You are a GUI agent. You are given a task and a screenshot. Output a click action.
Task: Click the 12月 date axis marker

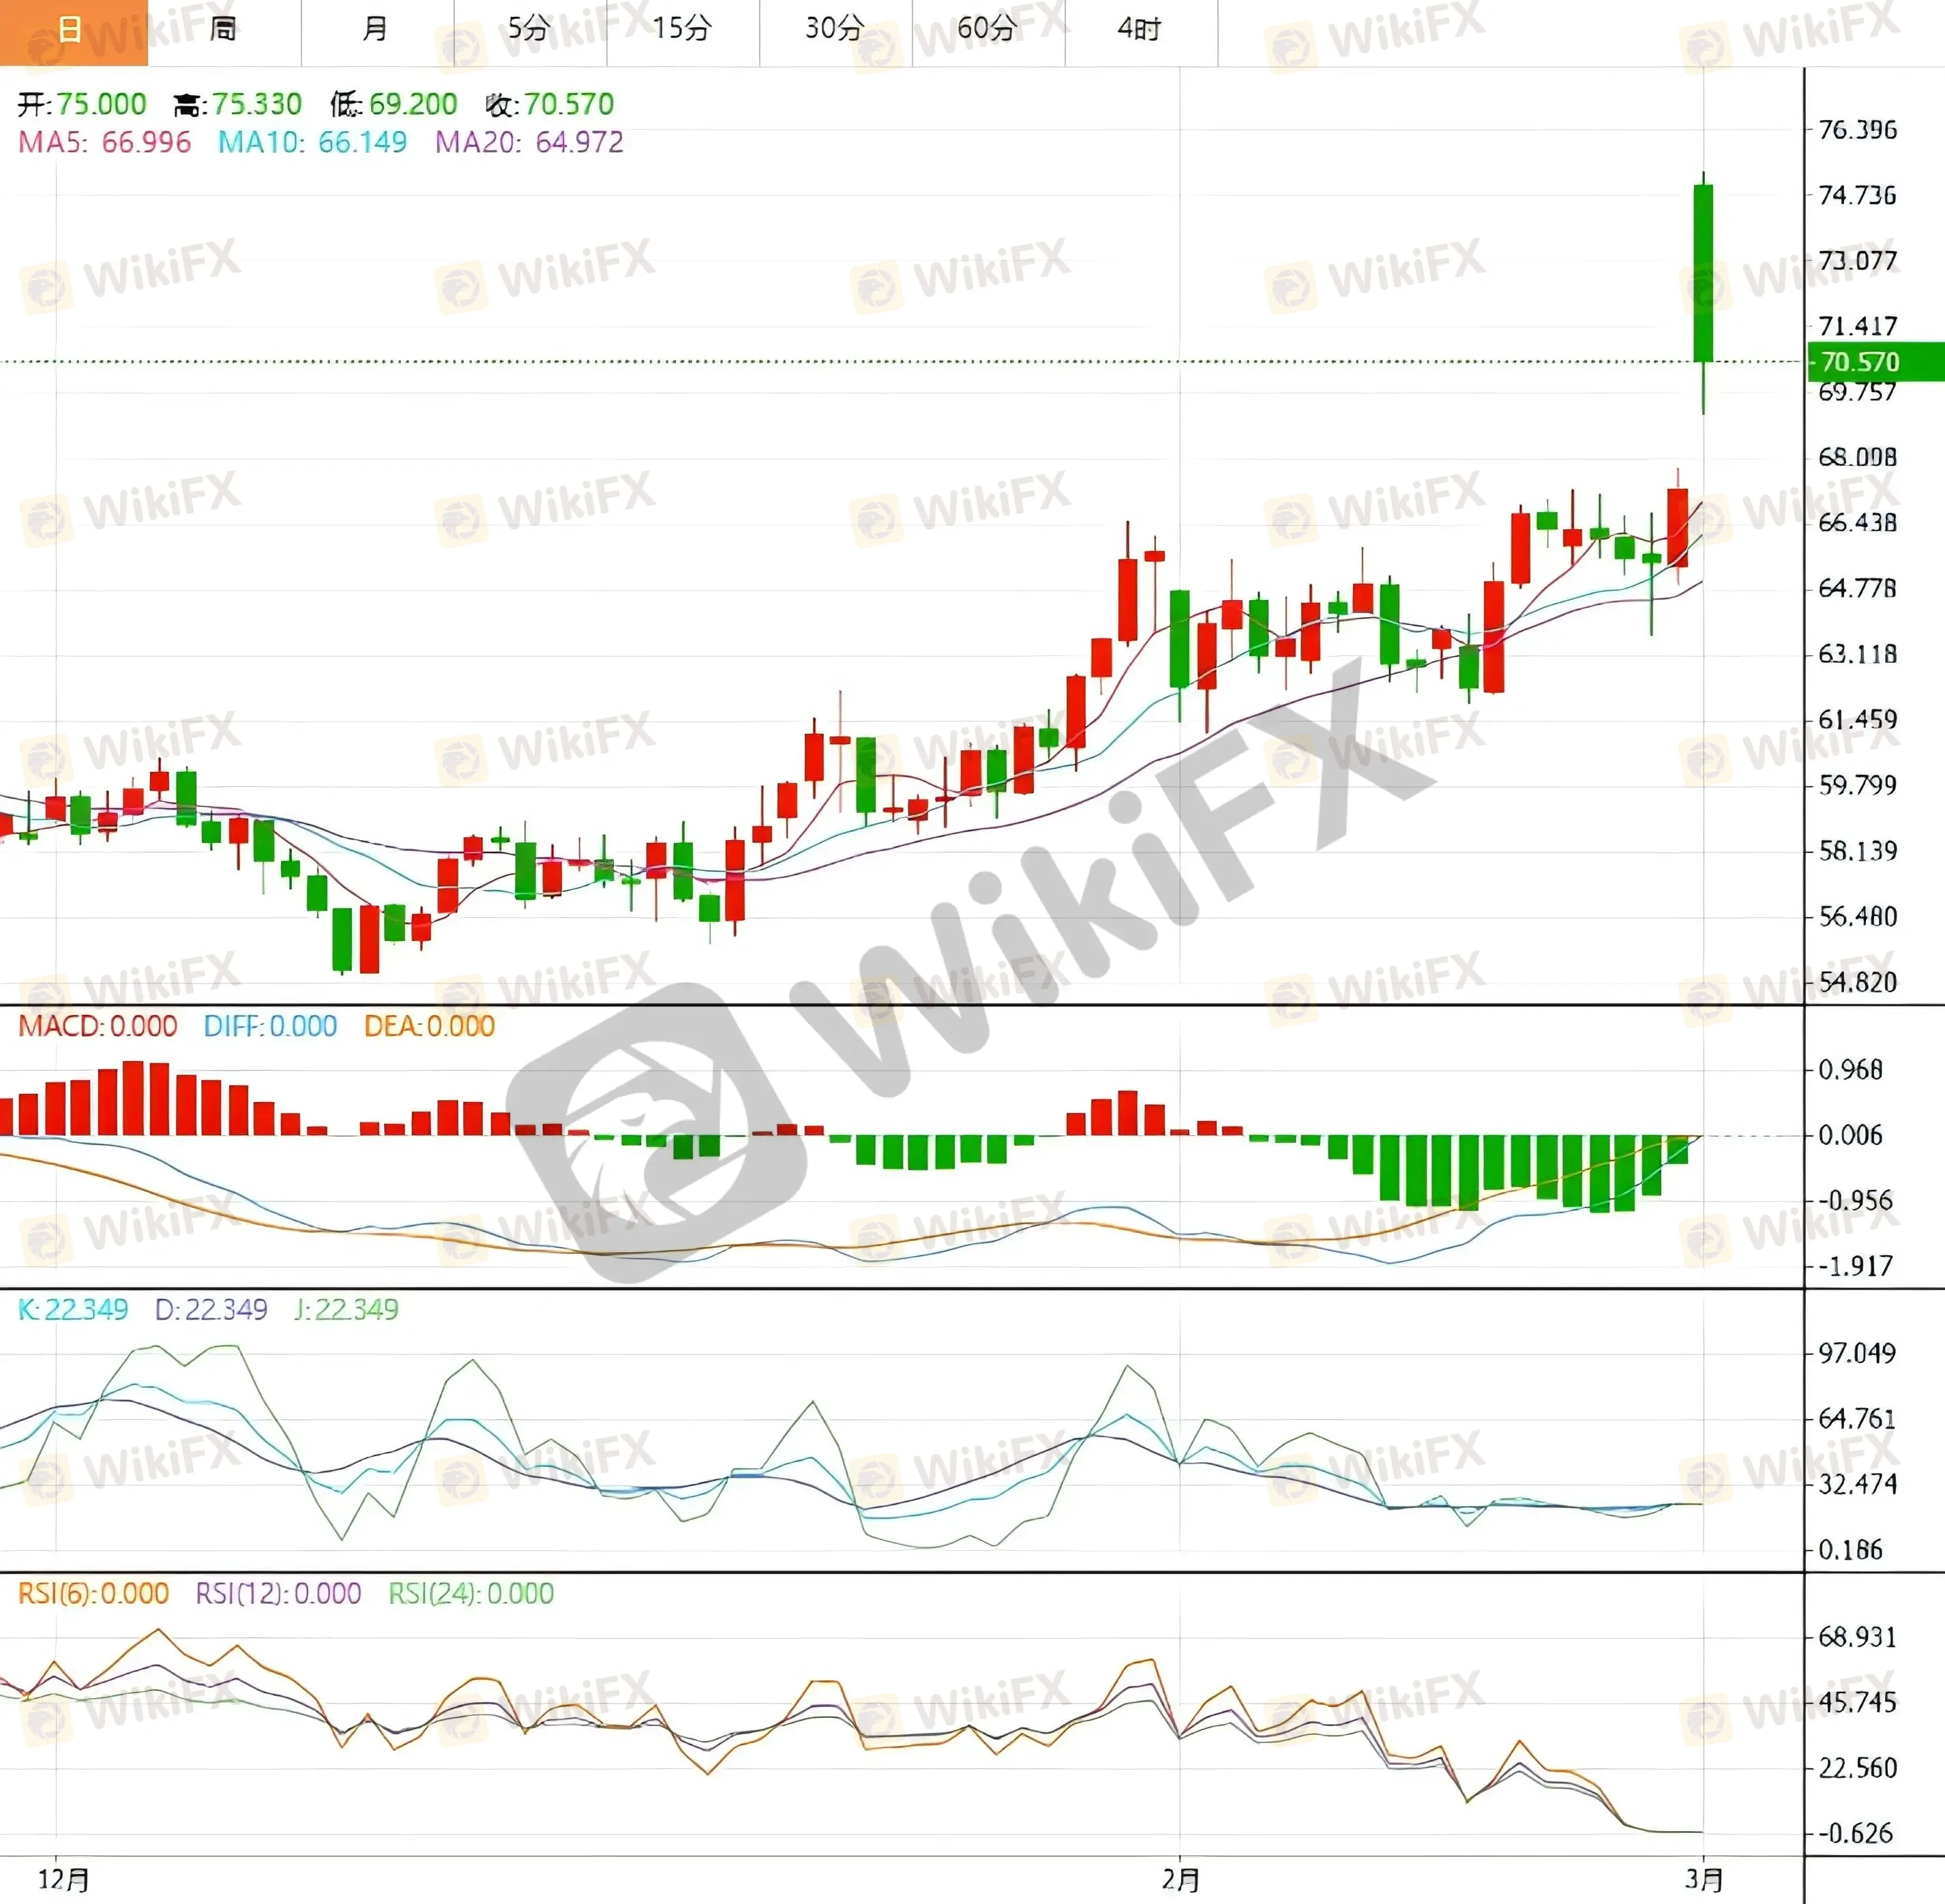[x=64, y=1879]
